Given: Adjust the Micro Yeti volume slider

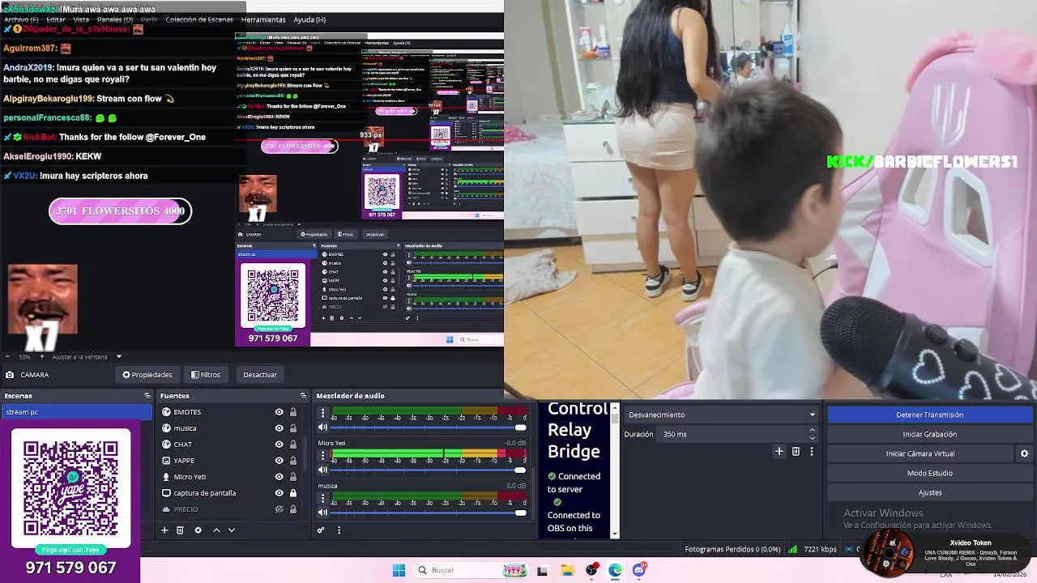Looking at the screenshot, I should point(429,470).
